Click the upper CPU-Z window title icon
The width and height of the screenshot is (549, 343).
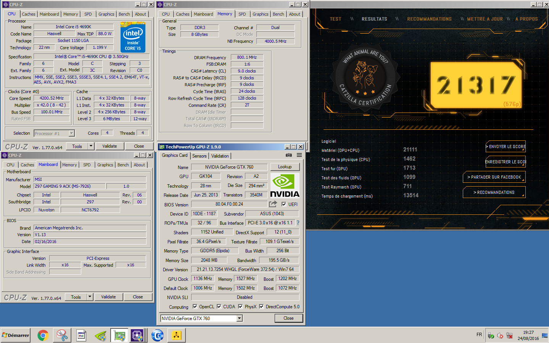click(6, 5)
